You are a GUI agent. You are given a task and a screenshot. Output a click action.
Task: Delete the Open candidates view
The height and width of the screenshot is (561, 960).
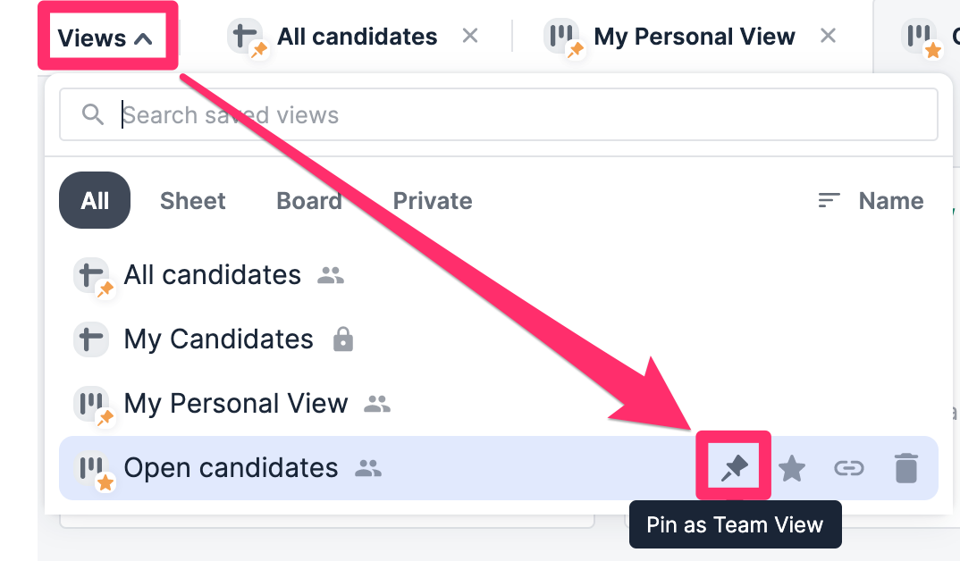click(x=905, y=467)
